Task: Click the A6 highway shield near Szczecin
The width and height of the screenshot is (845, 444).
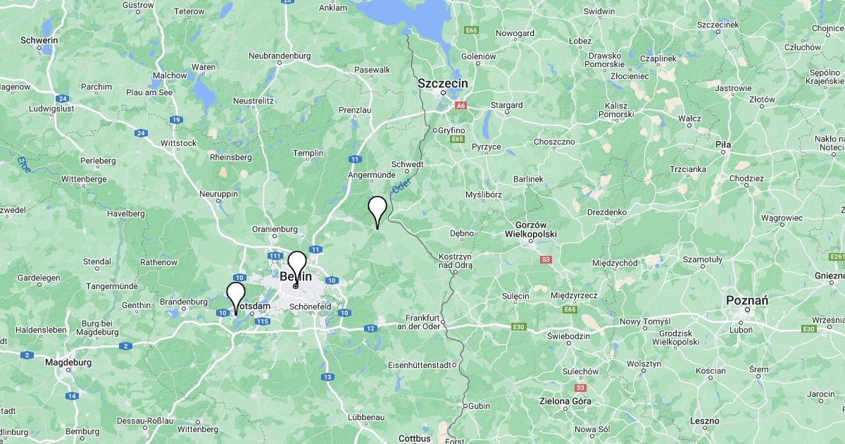Action: pos(461,105)
